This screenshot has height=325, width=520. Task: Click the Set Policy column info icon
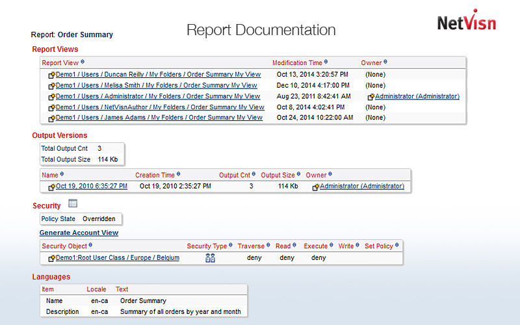click(x=397, y=246)
